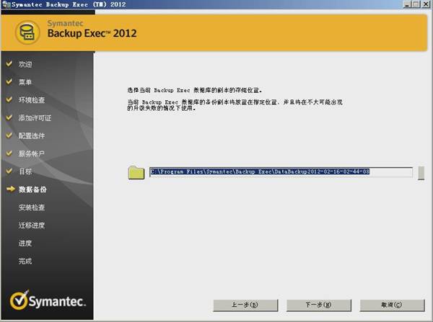Click the checkmark icon next to 配置选件
Screen dimensions: 433x322
9,135
